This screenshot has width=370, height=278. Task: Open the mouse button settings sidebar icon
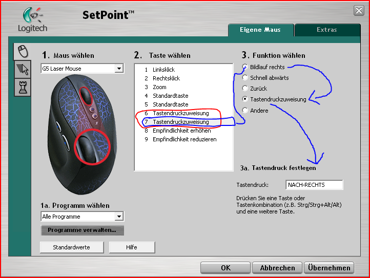pyautogui.click(x=23, y=51)
